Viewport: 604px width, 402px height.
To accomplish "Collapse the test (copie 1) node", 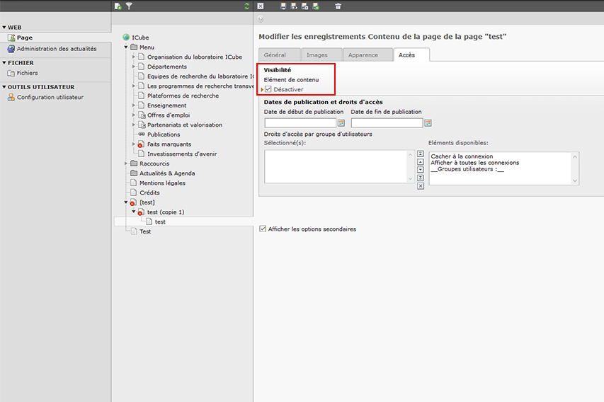I will click(x=134, y=212).
